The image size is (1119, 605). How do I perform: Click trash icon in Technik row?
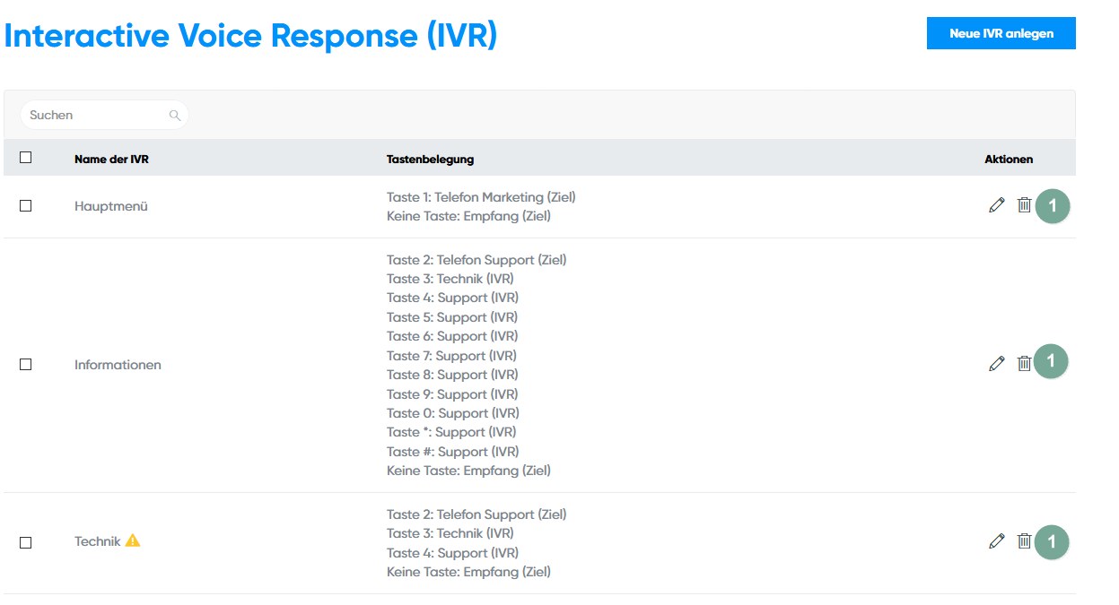1024,540
